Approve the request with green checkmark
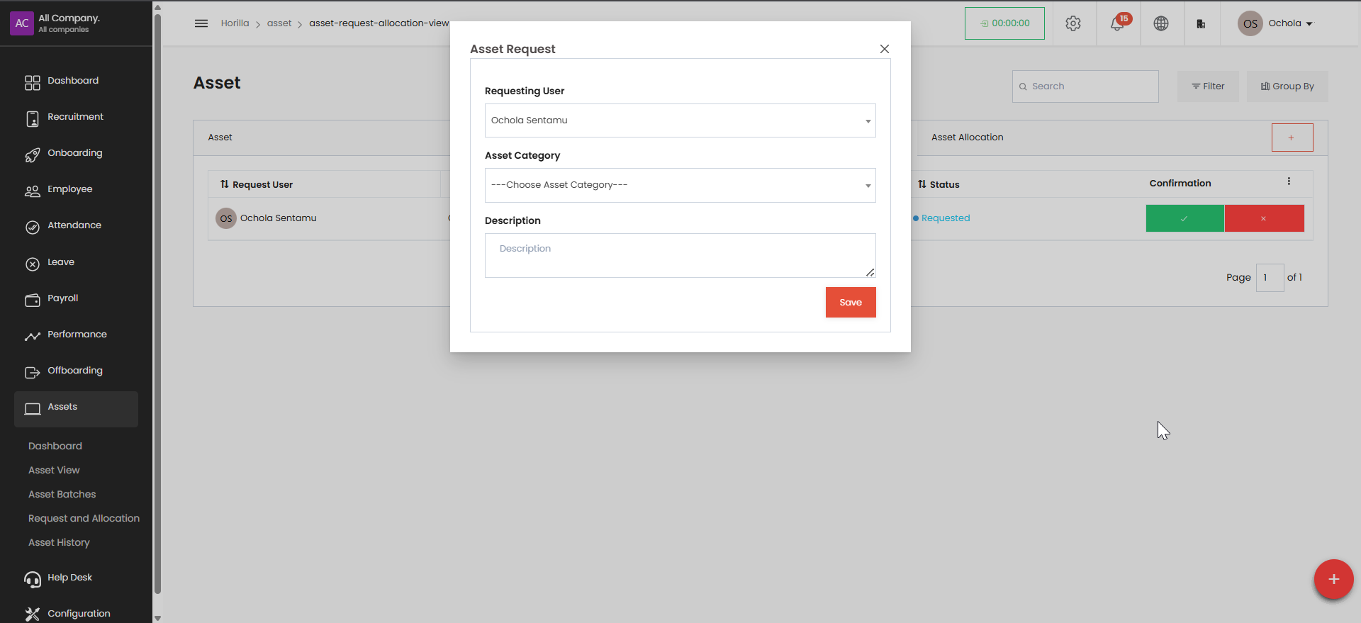 1184,218
